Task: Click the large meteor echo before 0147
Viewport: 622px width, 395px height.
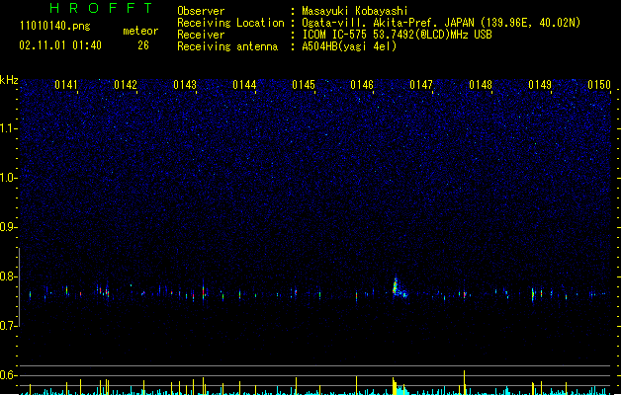Action: (398, 286)
